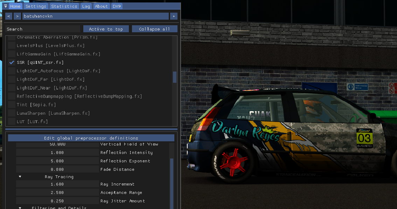This screenshot has height=209, width=397.
Task: Go to next preset arrow
Action: tap(17, 16)
